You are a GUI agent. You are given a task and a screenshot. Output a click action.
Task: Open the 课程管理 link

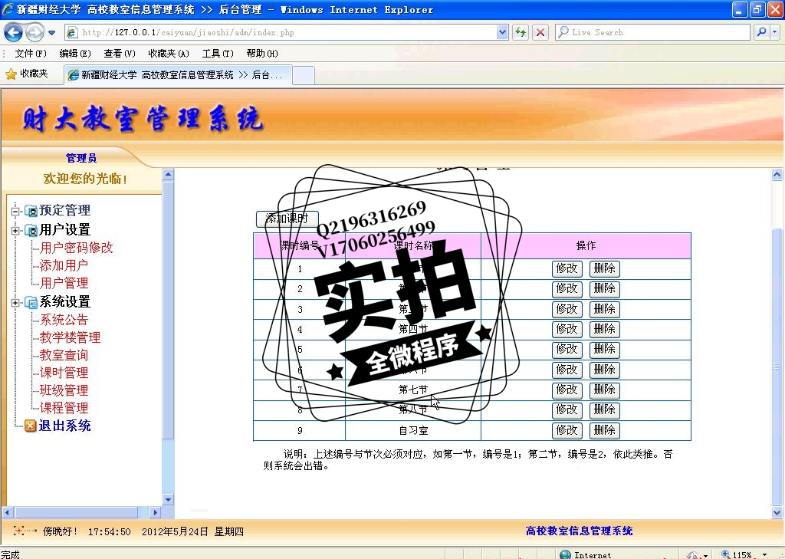(64, 408)
